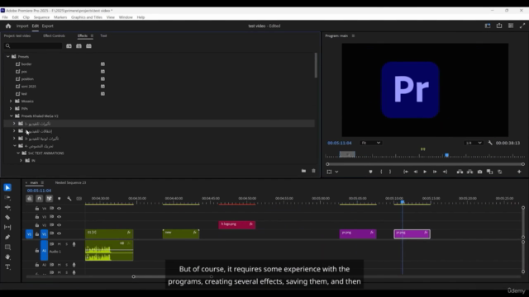Step forward one frame
Screen dimensions: 529x297
[x=435, y=172]
